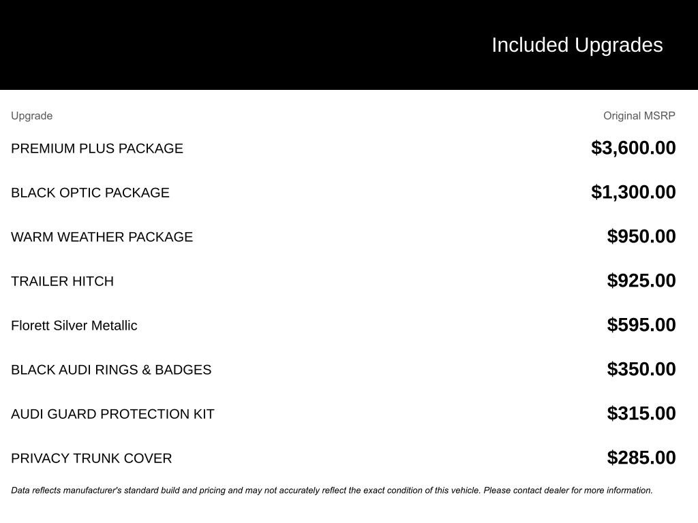698x523 pixels.
Task: Click the $3,600.00 price
Action: (x=633, y=148)
